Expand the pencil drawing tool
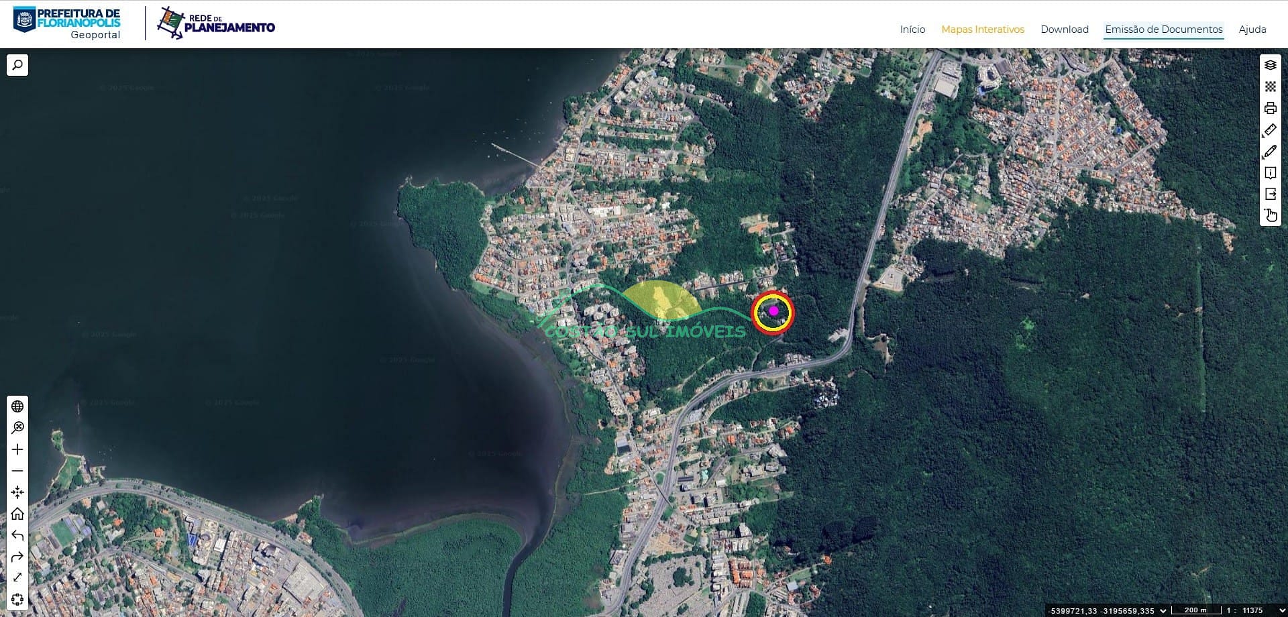This screenshot has height=617, width=1288. point(1270,152)
